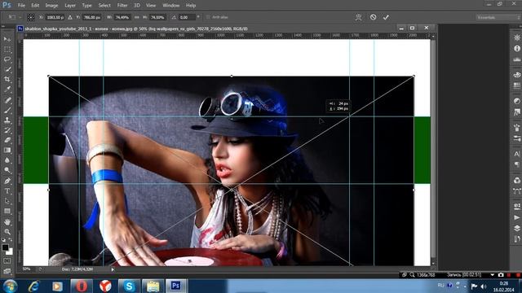Select the Quick Selection tool
Image resolution: width=522 pixels, height=293 pixels.
7,69
